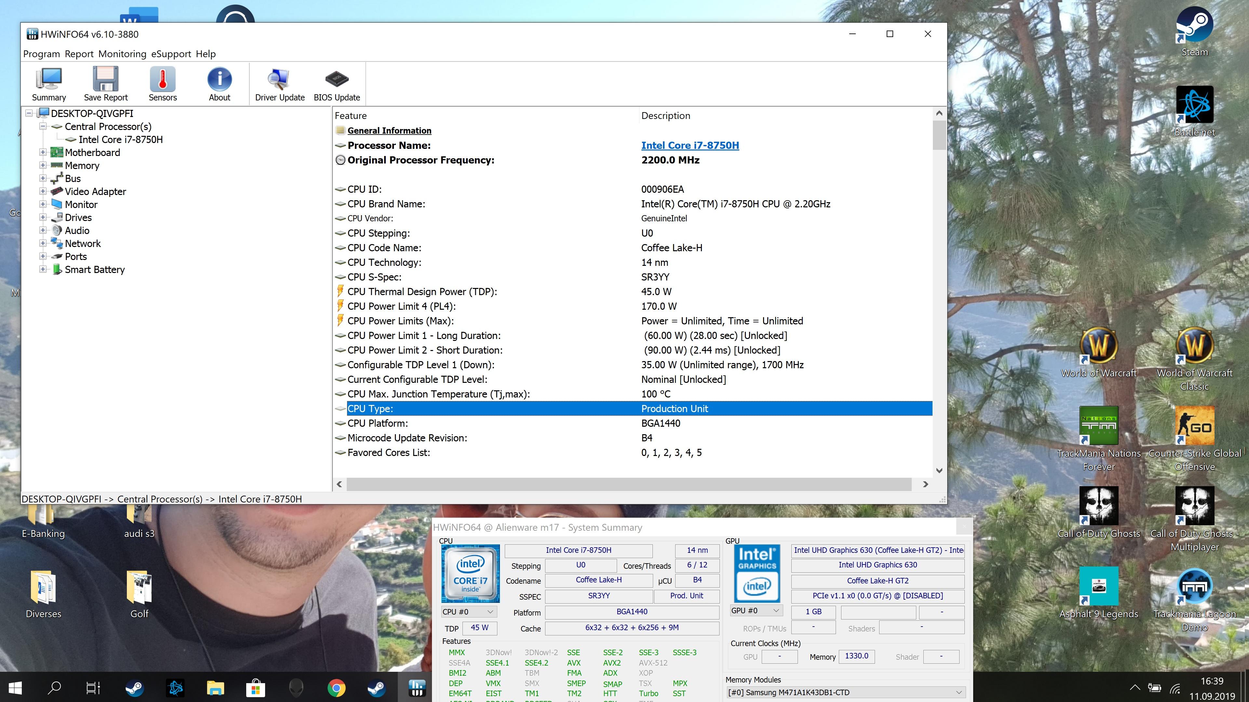Click the Save Report floppy icon
This screenshot has width=1249, height=702.
coord(106,83)
